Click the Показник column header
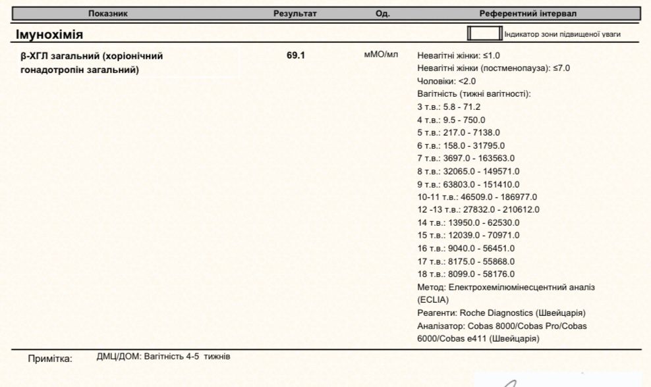Viewport: 651px width, 387px height. pos(108,13)
